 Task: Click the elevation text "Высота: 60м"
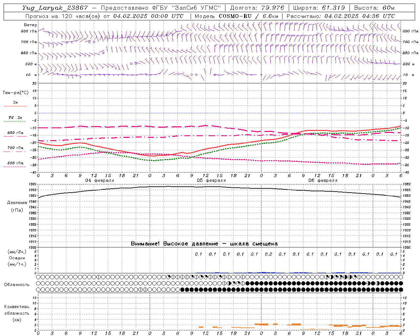click(374, 8)
